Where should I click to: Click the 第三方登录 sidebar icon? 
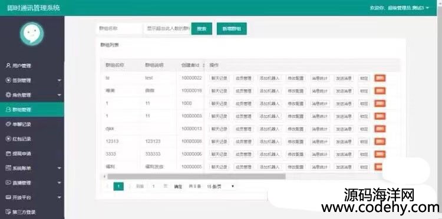8,212
